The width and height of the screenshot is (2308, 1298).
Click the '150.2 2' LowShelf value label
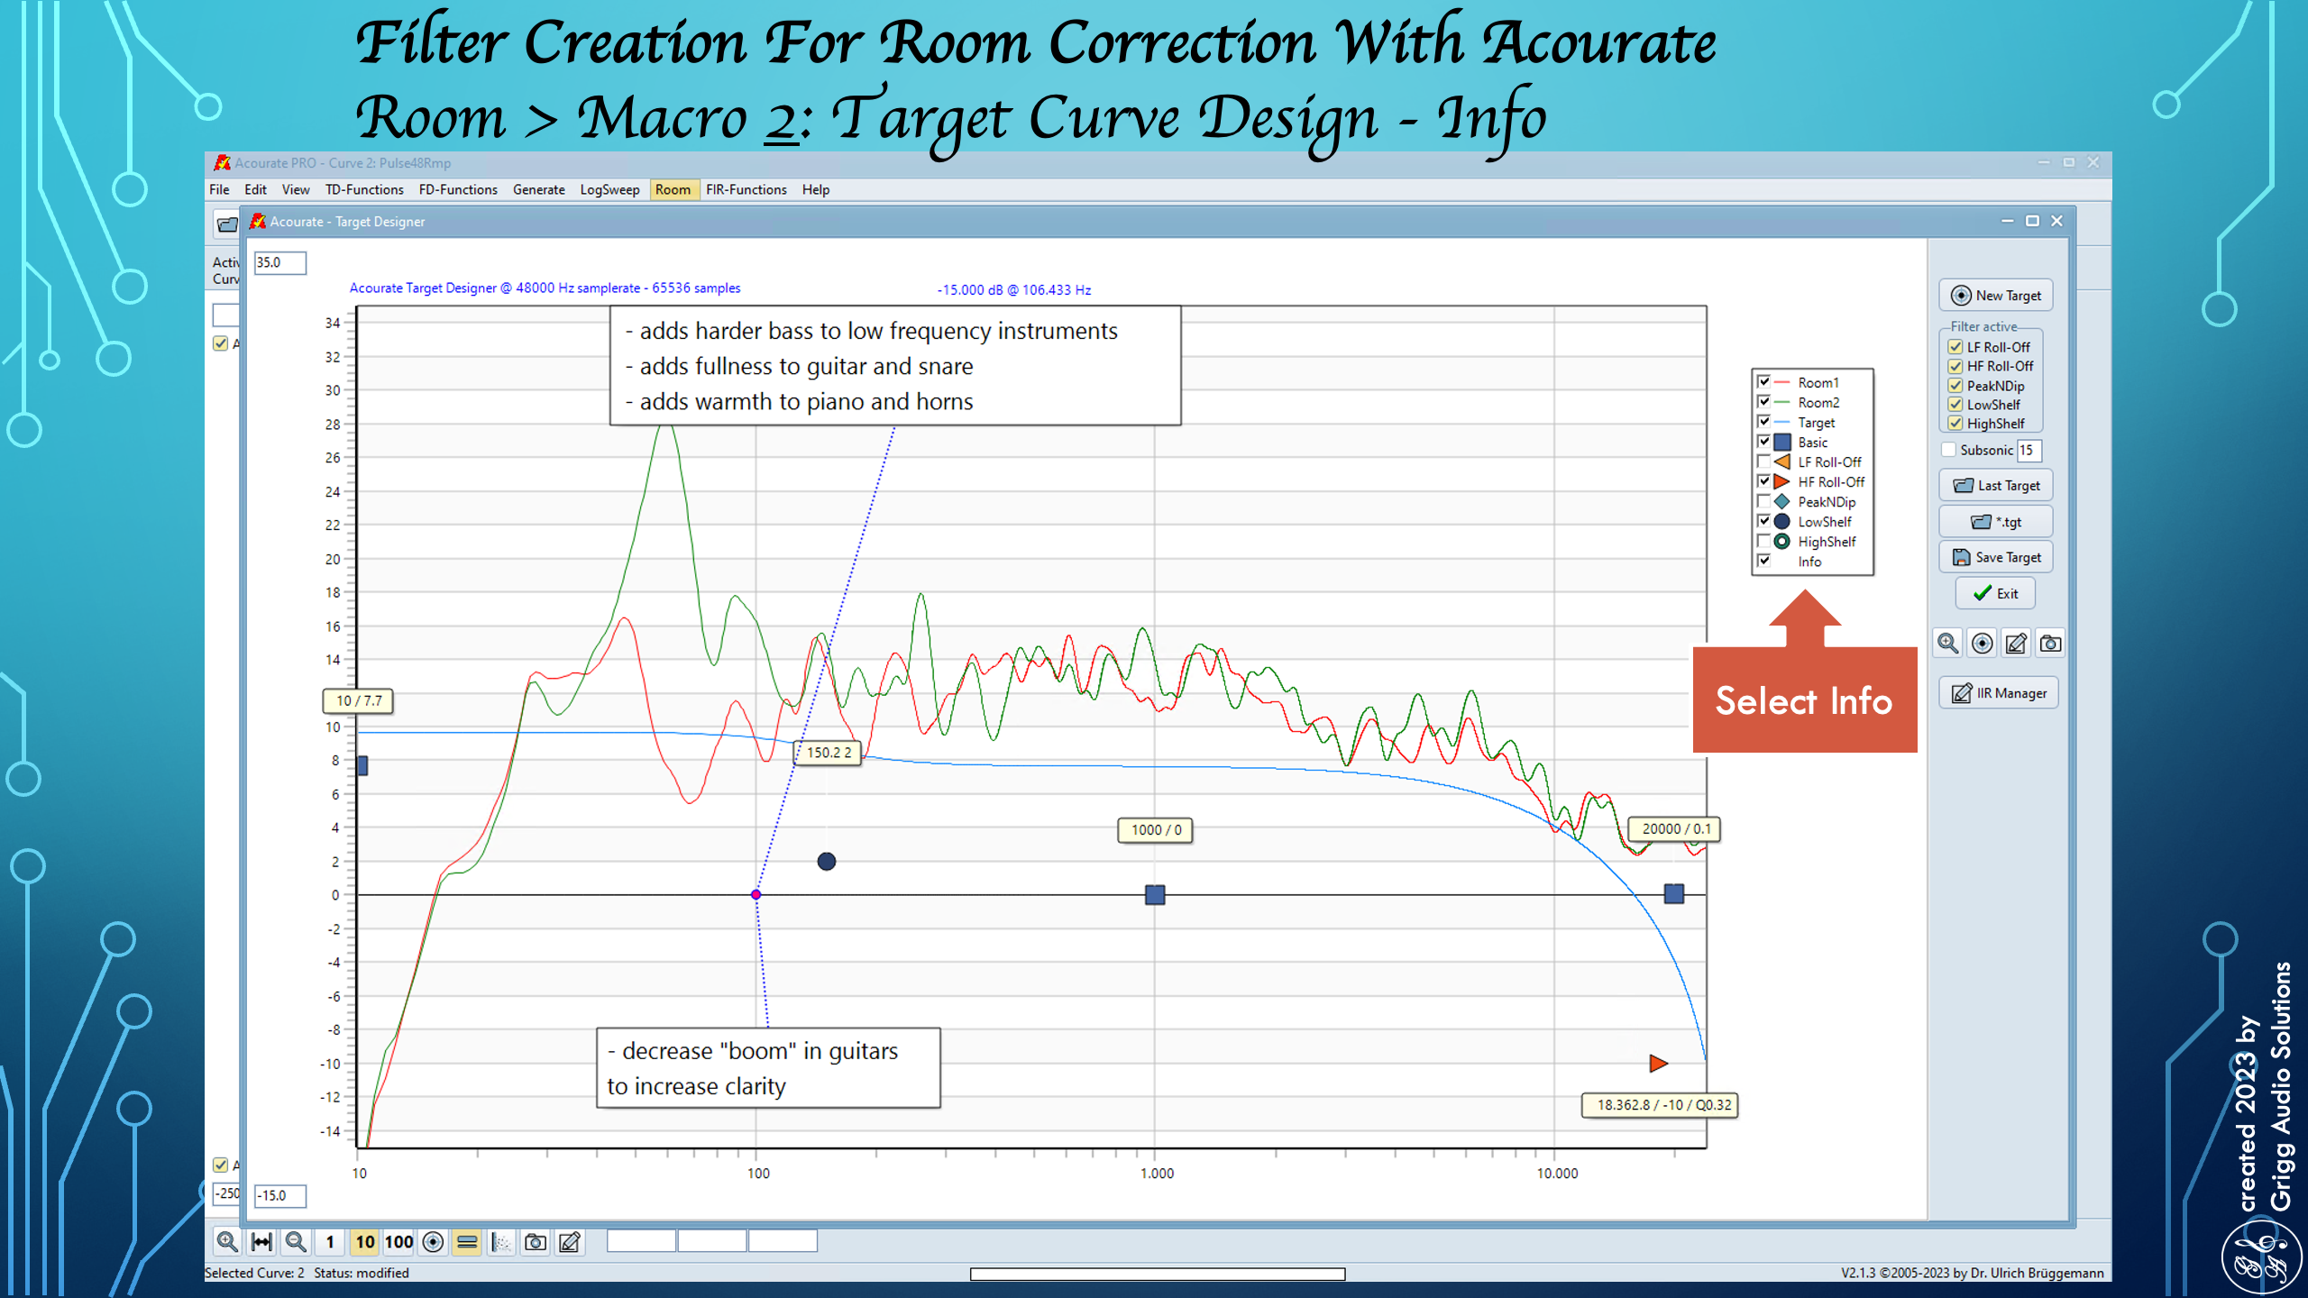(x=829, y=752)
